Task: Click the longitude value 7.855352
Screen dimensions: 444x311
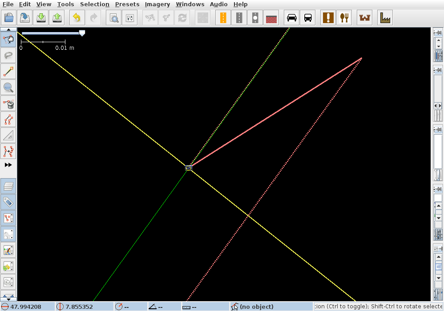Action: point(79,307)
